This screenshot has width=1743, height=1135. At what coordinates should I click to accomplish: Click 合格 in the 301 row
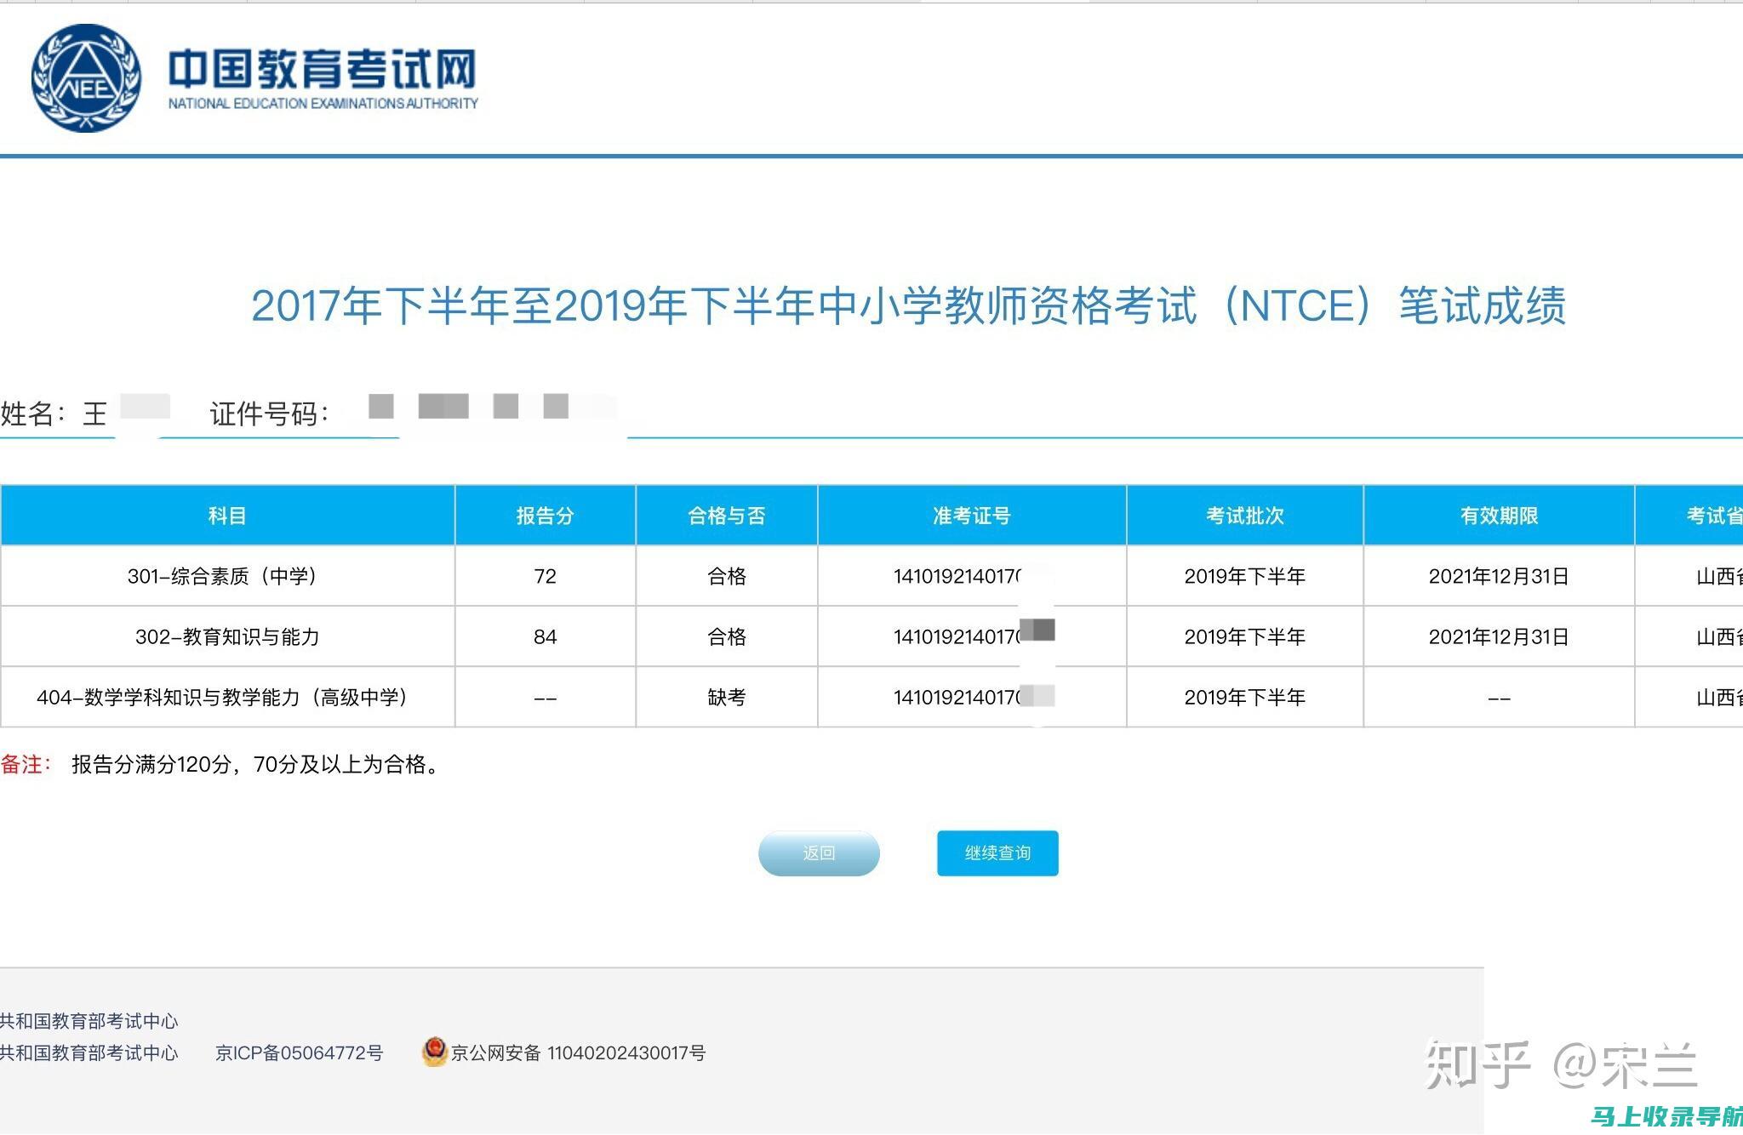(x=727, y=576)
